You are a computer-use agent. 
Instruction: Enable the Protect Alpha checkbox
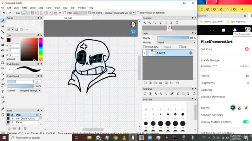click(x=144, y=47)
